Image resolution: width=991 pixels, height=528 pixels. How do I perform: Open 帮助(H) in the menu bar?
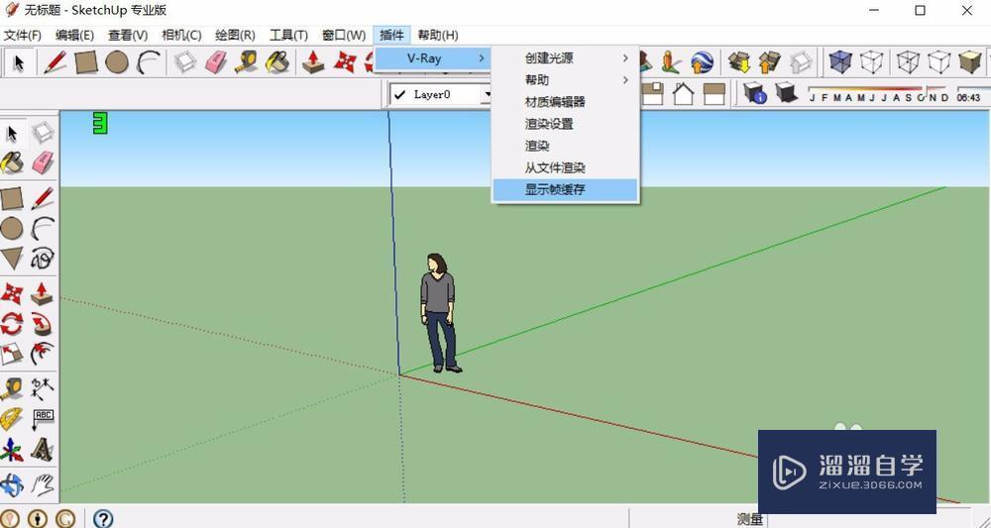[x=438, y=36]
